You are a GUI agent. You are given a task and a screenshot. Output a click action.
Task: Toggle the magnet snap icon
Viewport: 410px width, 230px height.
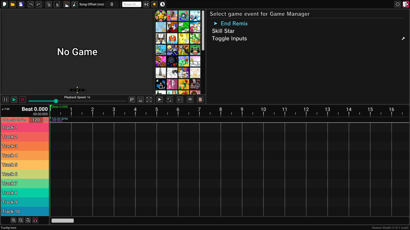pyautogui.click(x=35, y=220)
